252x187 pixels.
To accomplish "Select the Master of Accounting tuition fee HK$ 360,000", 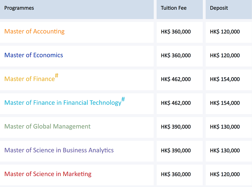I will pyautogui.click(x=176, y=31).
